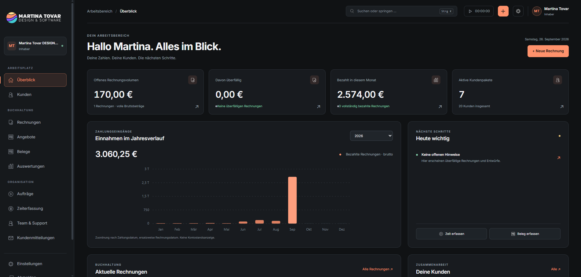Click the Aufträge play-circle icon

click(x=11, y=194)
